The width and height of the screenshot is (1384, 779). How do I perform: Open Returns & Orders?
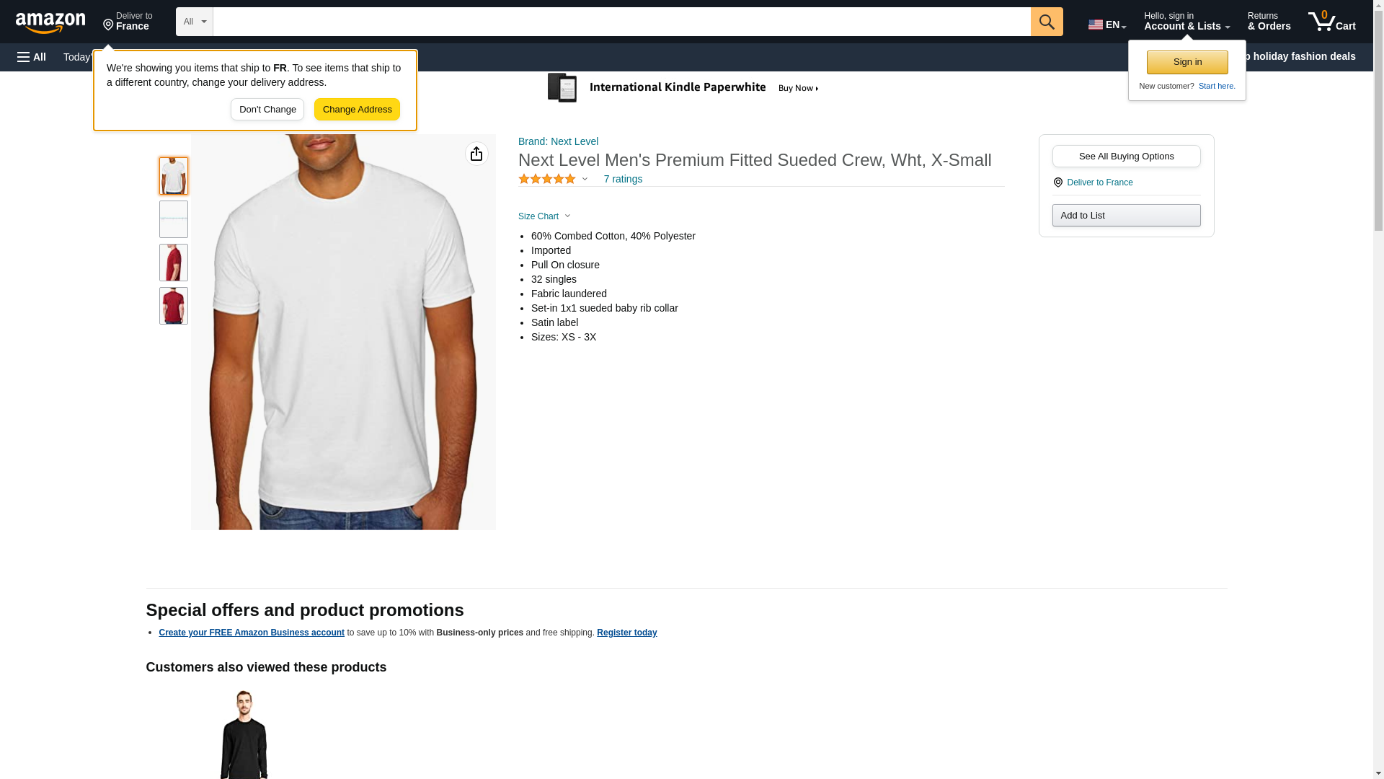pyautogui.click(x=1269, y=22)
